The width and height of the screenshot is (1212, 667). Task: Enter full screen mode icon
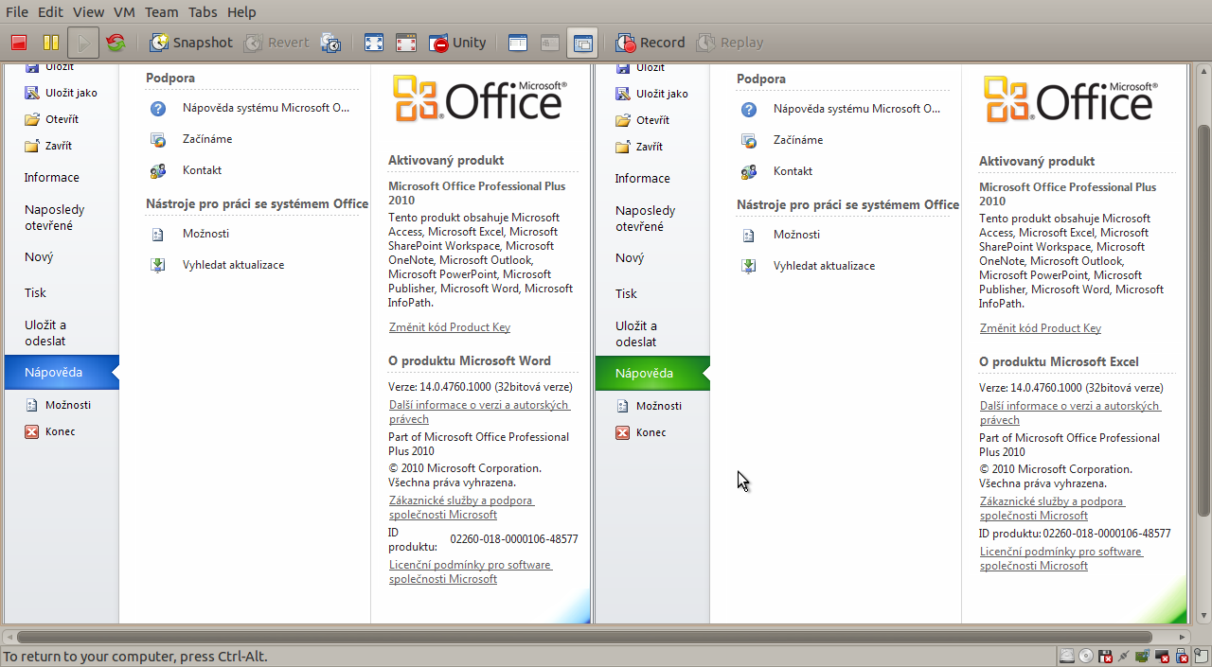pos(374,43)
